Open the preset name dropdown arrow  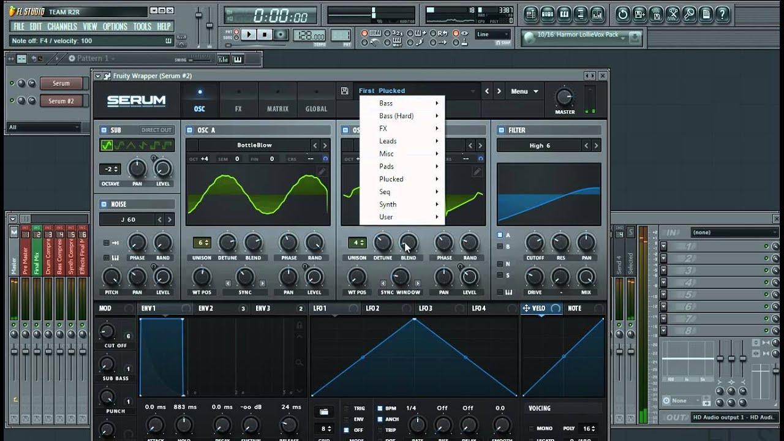(x=473, y=91)
